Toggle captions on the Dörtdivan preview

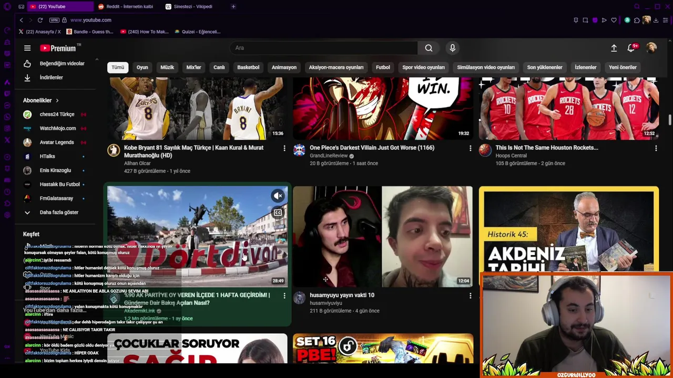(278, 212)
